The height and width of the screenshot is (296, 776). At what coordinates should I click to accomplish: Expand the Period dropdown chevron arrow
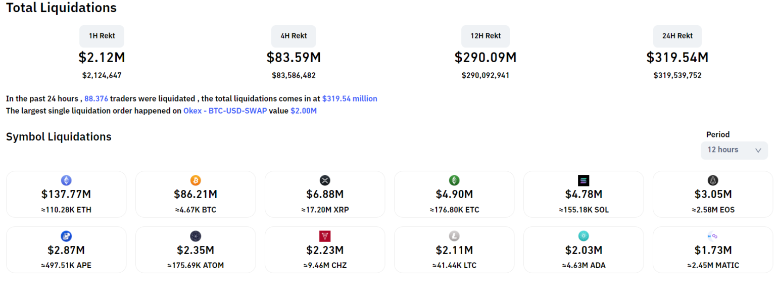[758, 150]
